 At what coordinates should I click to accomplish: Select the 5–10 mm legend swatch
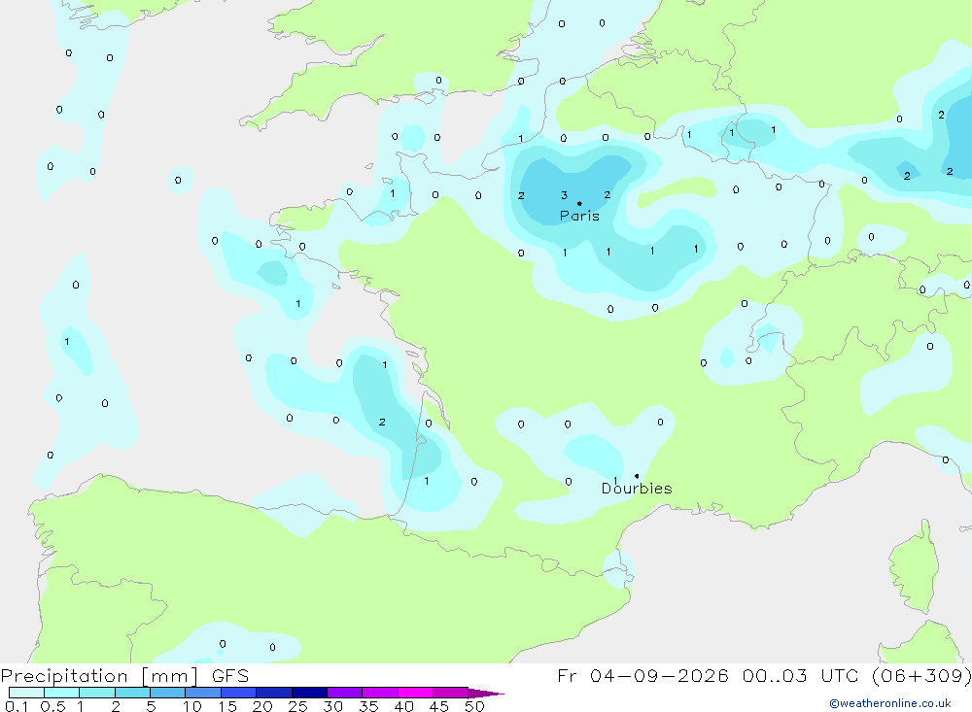168,693
